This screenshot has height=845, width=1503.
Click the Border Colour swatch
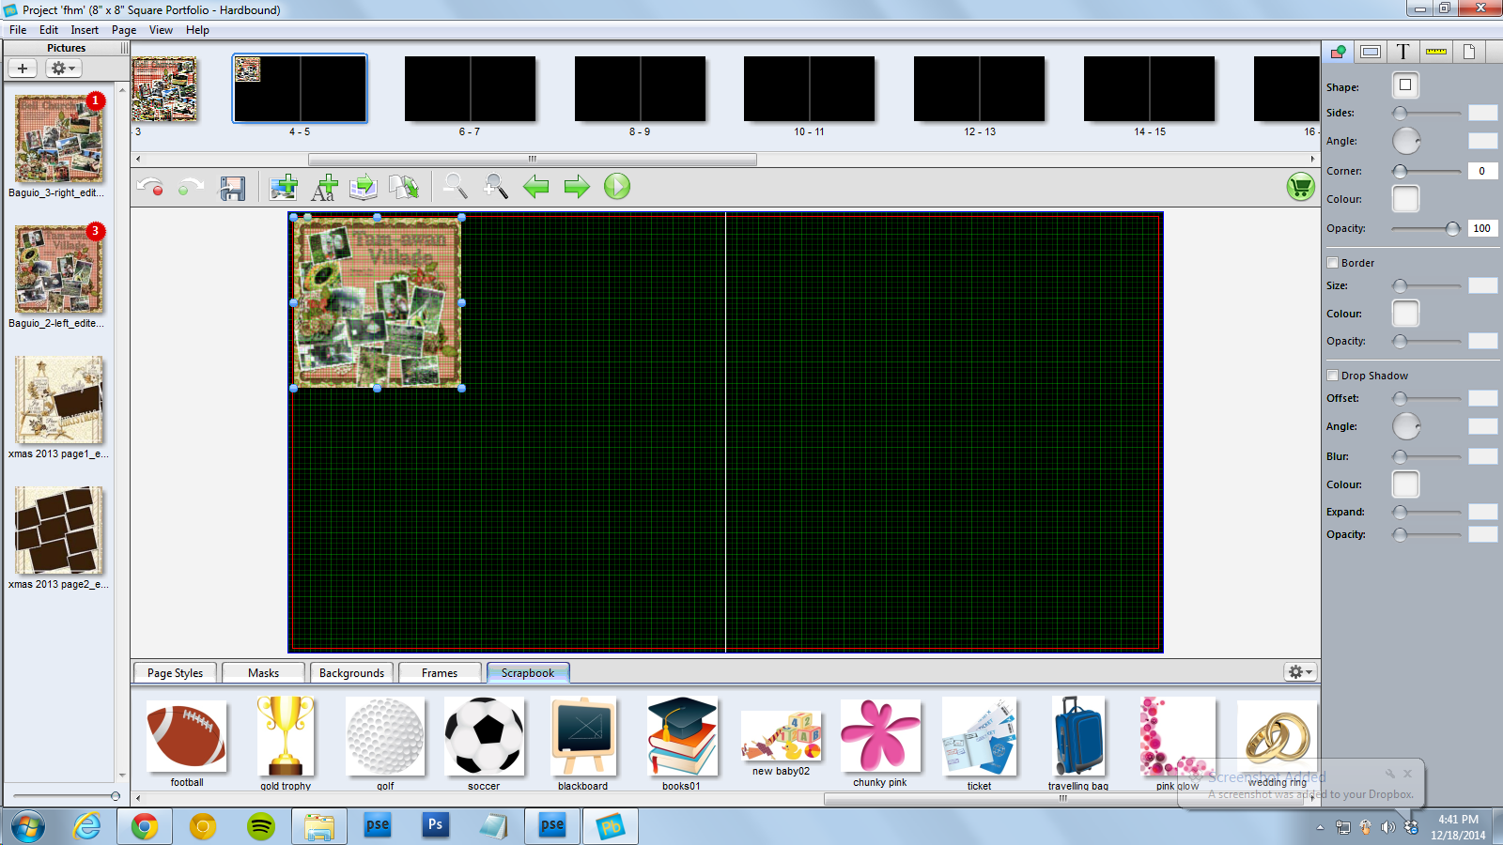click(x=1405, y=314)
